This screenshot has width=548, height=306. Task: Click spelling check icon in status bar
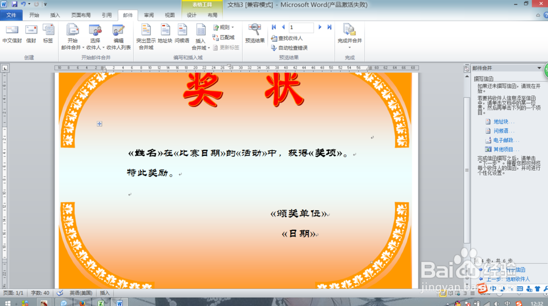(x=60, y=293)
